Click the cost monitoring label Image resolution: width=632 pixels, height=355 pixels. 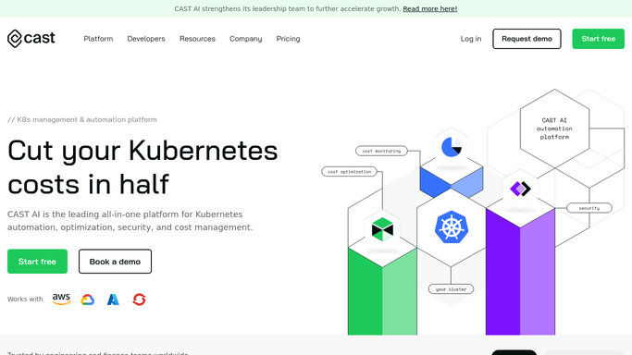(381, 151)
